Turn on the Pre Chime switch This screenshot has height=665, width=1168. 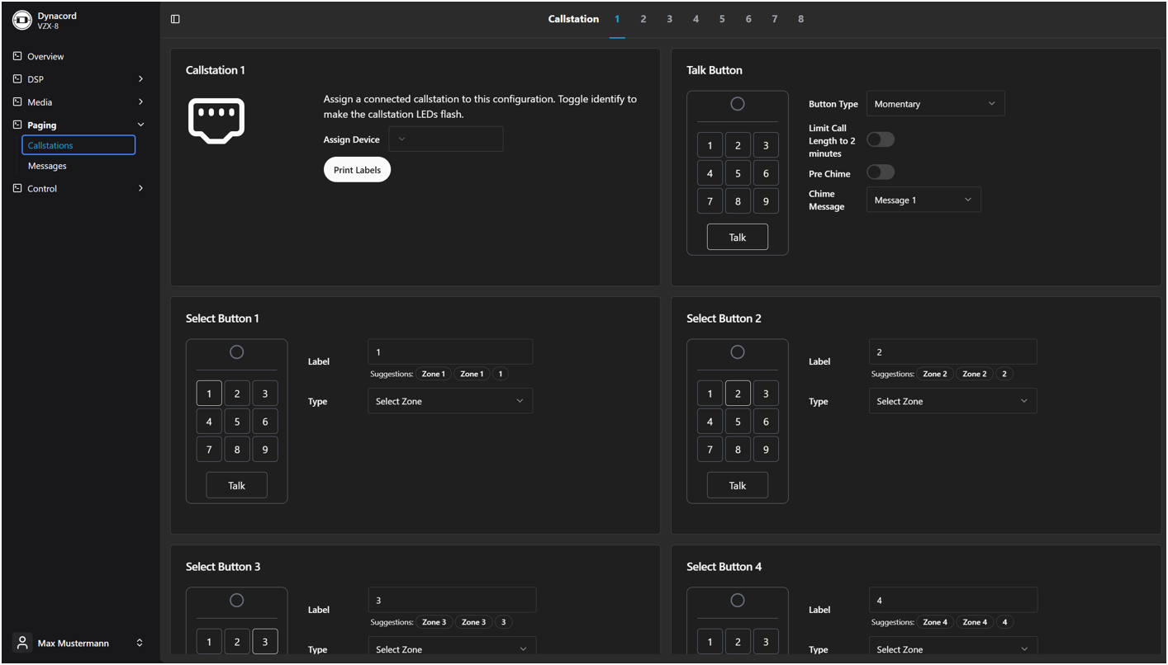pyautogui.click(x=881, y=172)
